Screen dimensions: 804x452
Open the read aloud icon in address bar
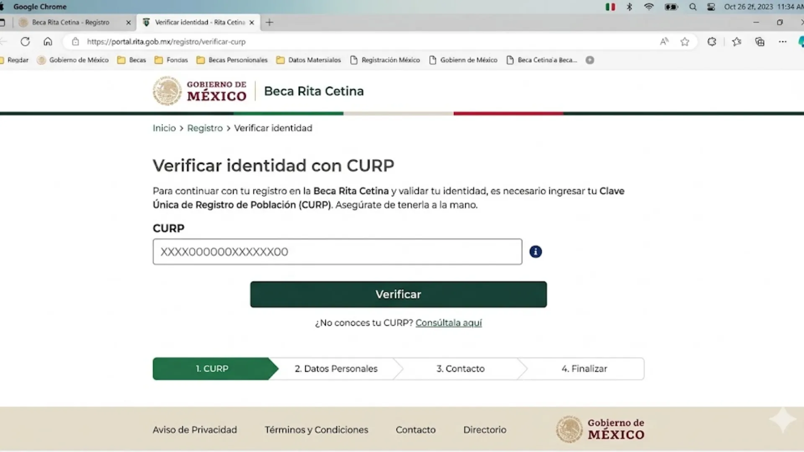point(664,41)
